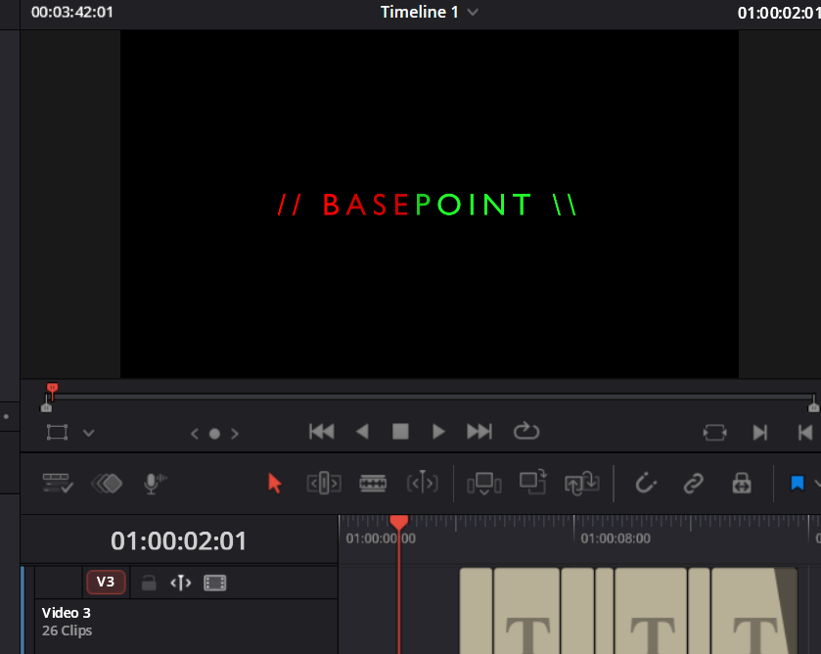Screen dimensions: 821x654
Task: Click 01:00:08:00 on timeline ruler
Action: 616,538
